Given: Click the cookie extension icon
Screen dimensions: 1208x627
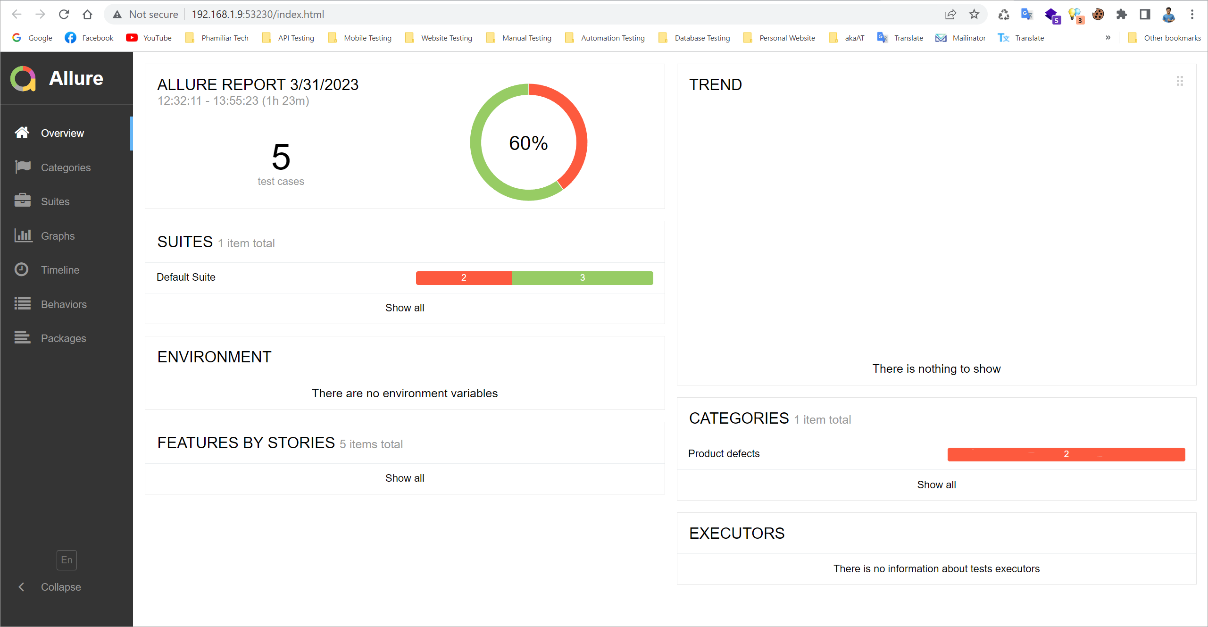Looking at the screenshot, I should (1098, 14).
